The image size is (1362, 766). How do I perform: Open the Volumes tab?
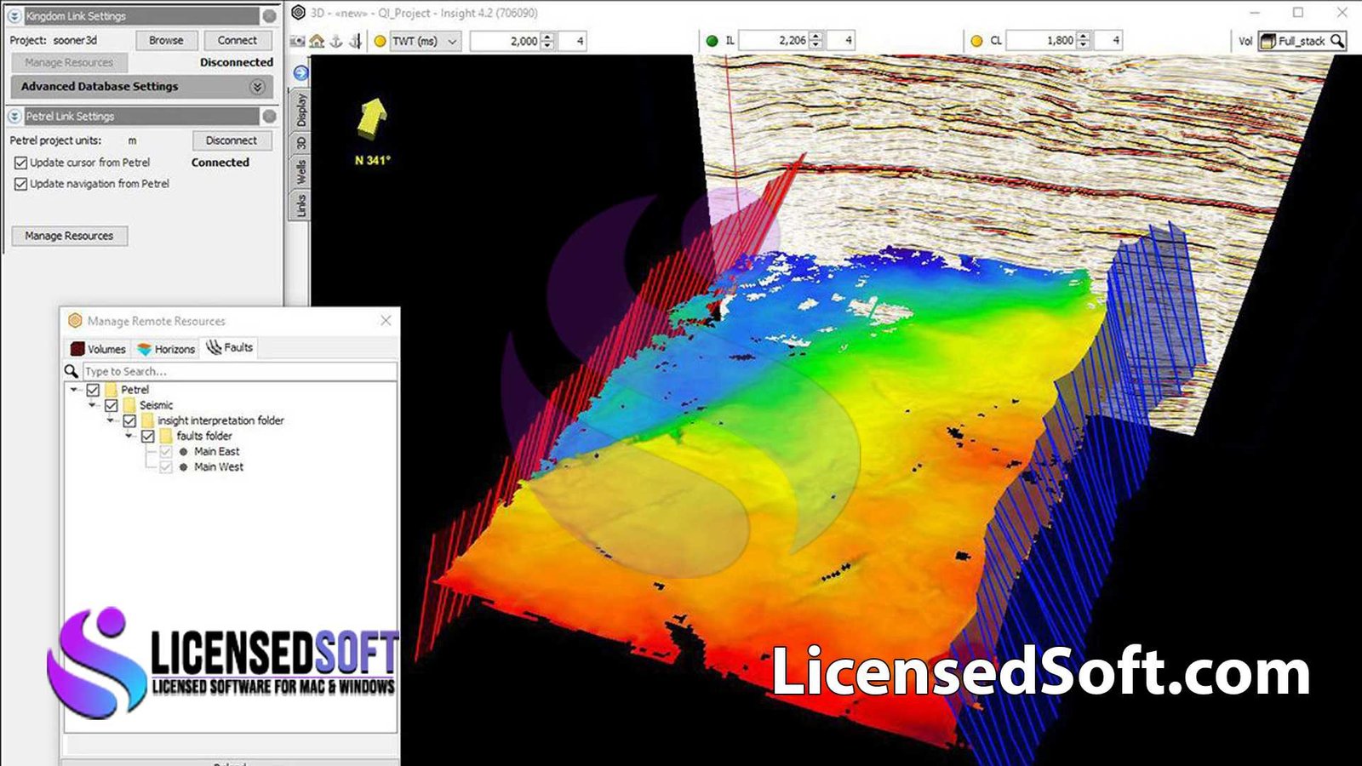click(x=98, y=349)
